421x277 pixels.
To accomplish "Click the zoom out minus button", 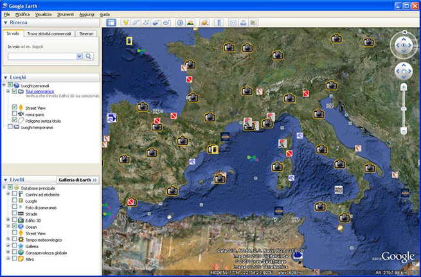I will 404,130.
